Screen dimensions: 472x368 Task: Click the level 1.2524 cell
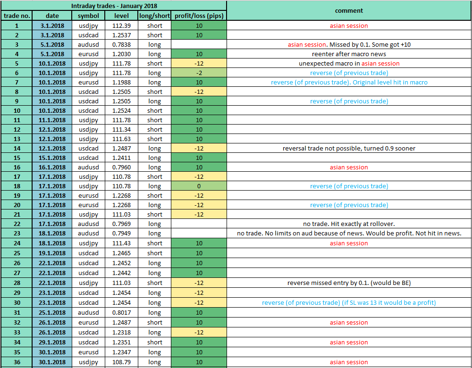pos(121,110)
